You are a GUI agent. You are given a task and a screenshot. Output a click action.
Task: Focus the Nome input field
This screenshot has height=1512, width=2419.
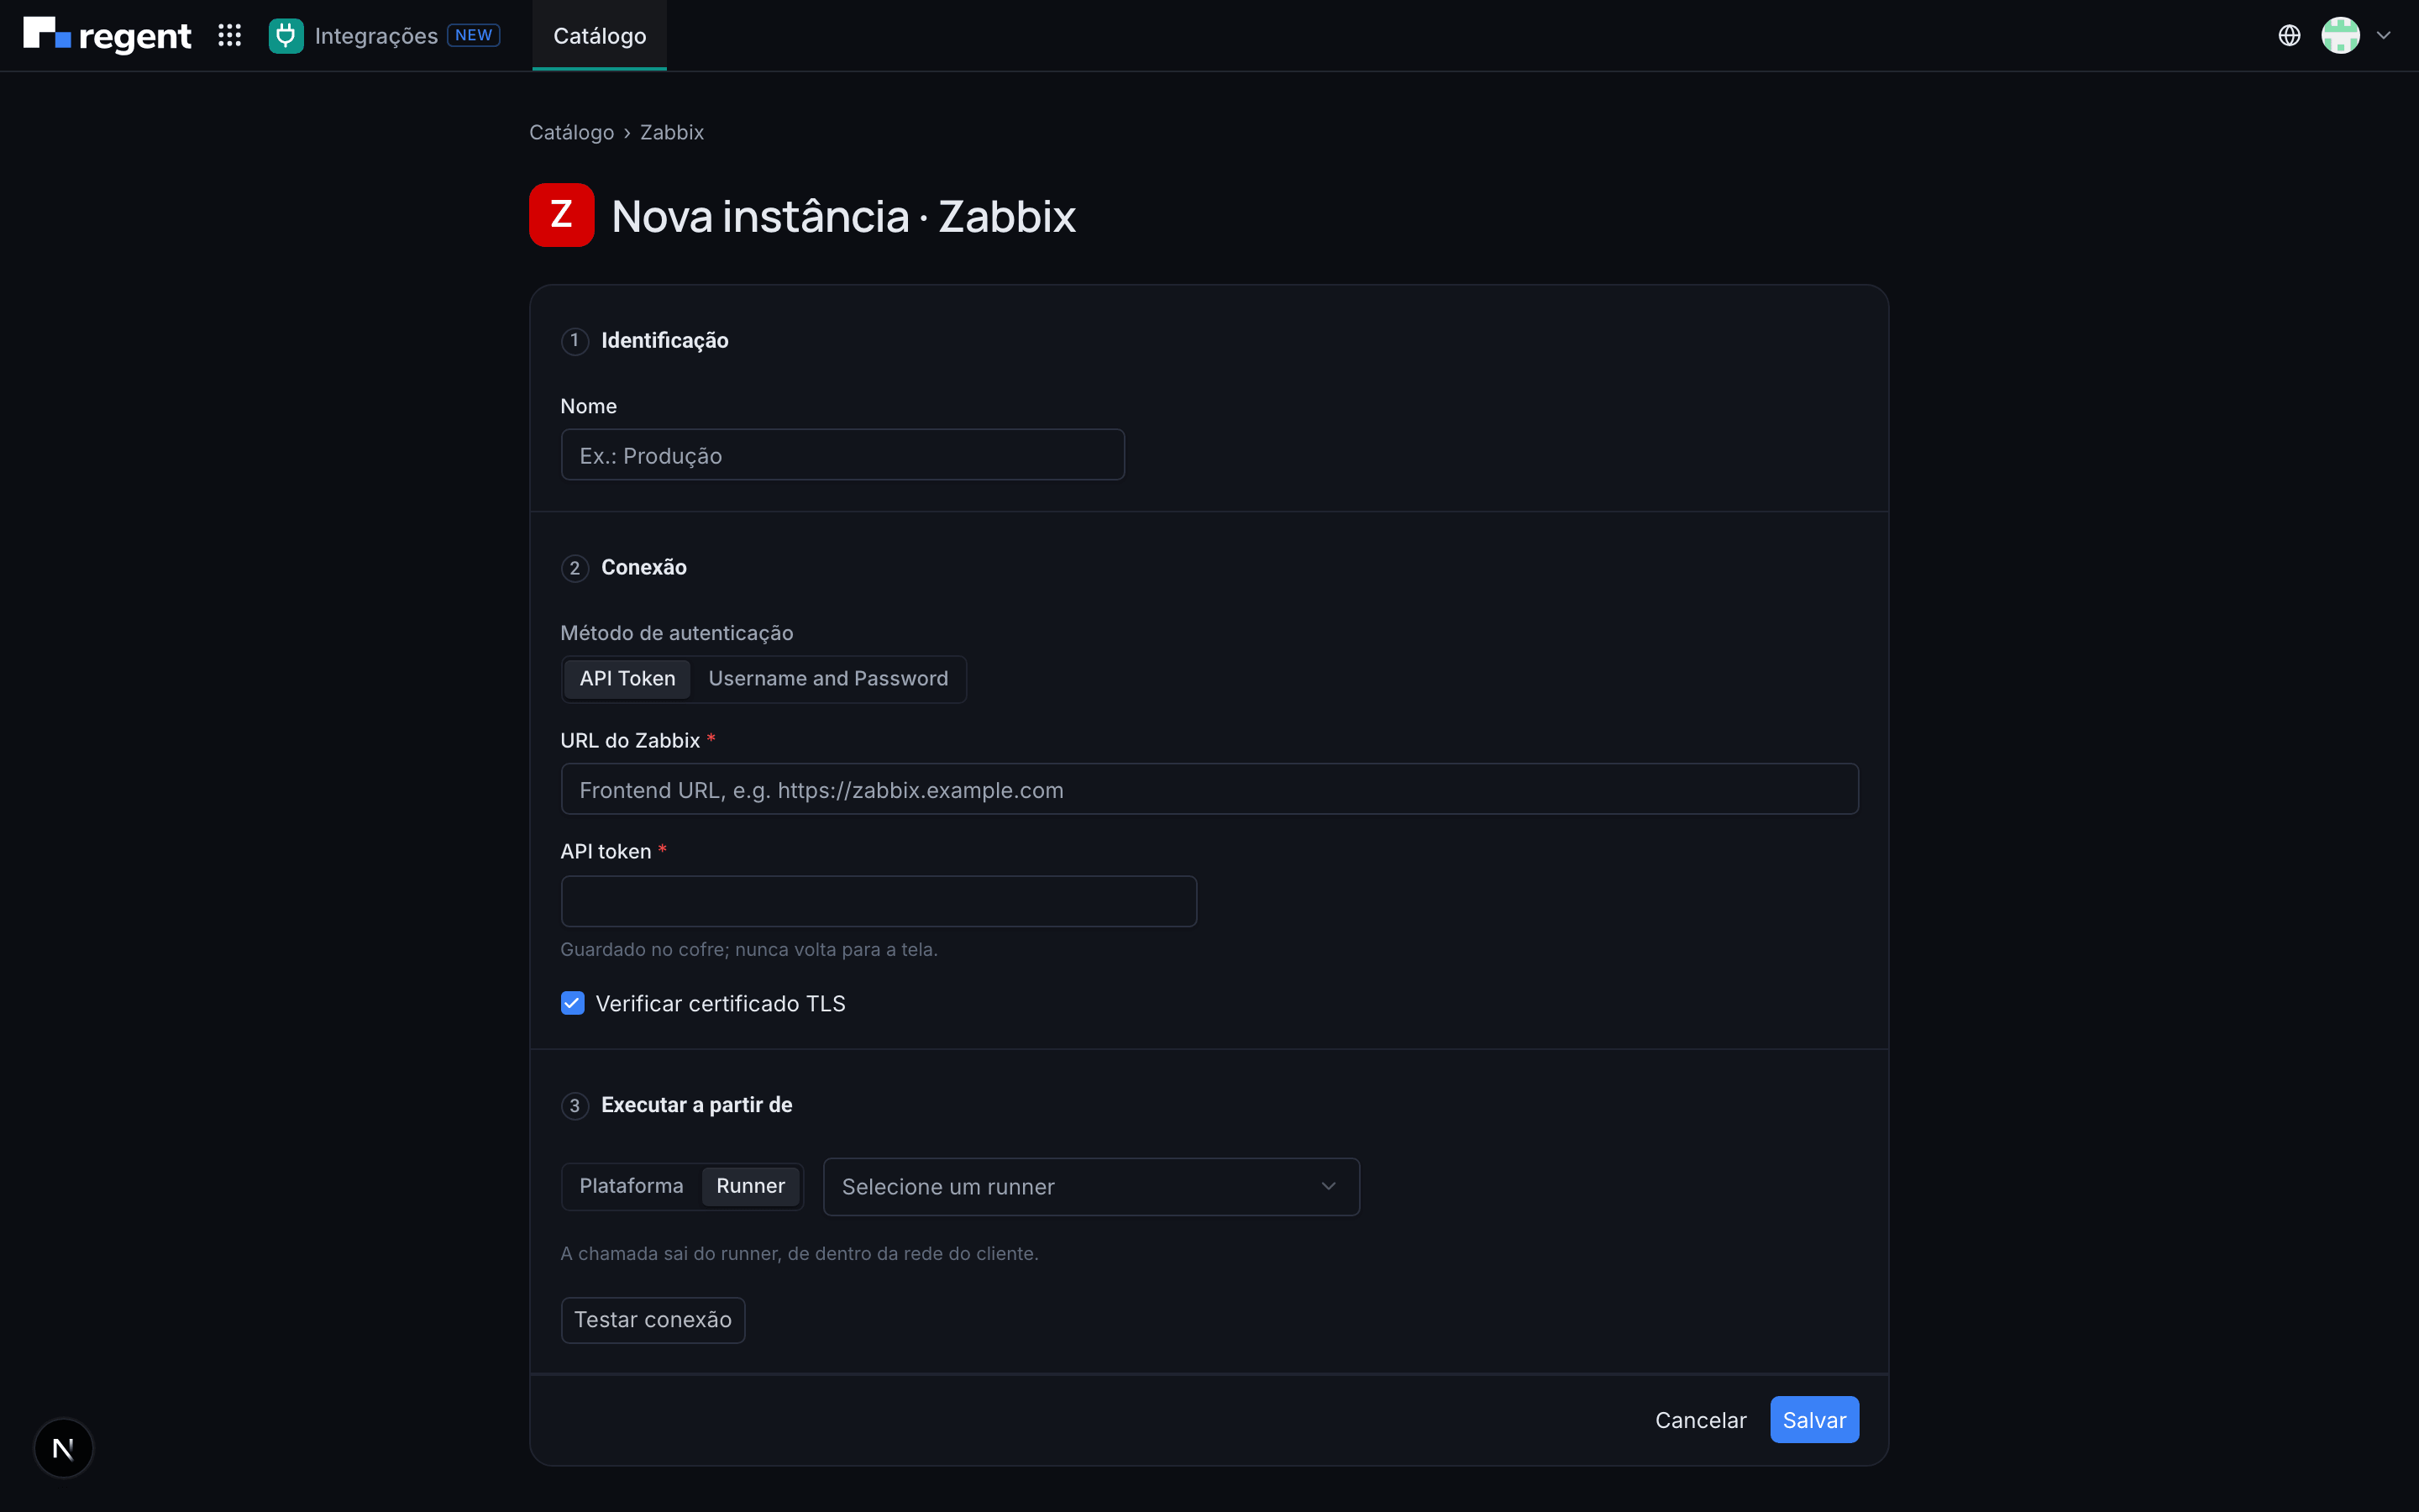pyautogui.click(x=842, y=455)
